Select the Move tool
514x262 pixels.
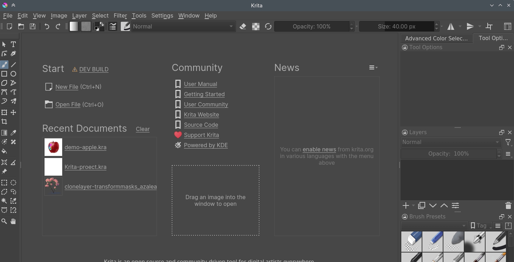click(13, 112)
